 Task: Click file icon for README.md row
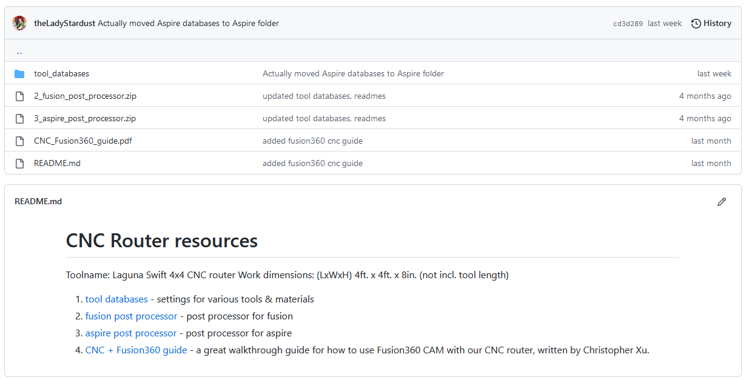[19, 164]
